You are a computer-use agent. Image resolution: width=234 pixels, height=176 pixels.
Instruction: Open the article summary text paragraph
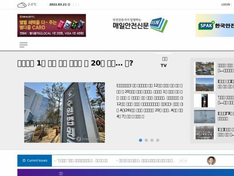click(149, 101)
